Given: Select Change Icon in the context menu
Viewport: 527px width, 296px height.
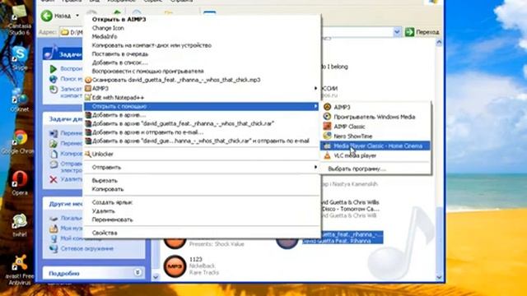Looking at the screenshot, I should (201, 28).
